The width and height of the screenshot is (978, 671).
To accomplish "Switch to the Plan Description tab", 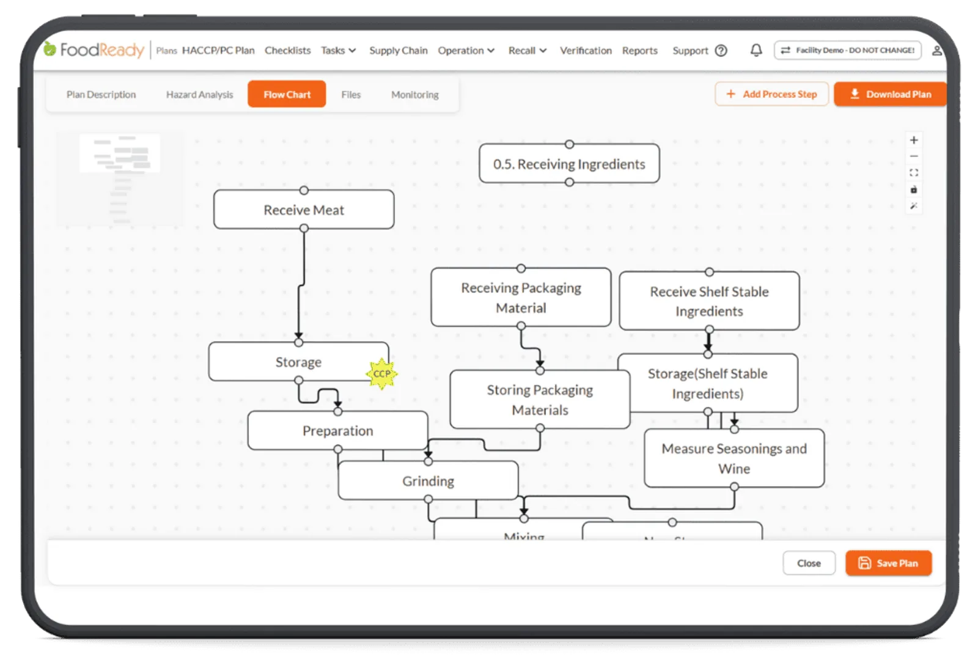I will tap(101, 95).
